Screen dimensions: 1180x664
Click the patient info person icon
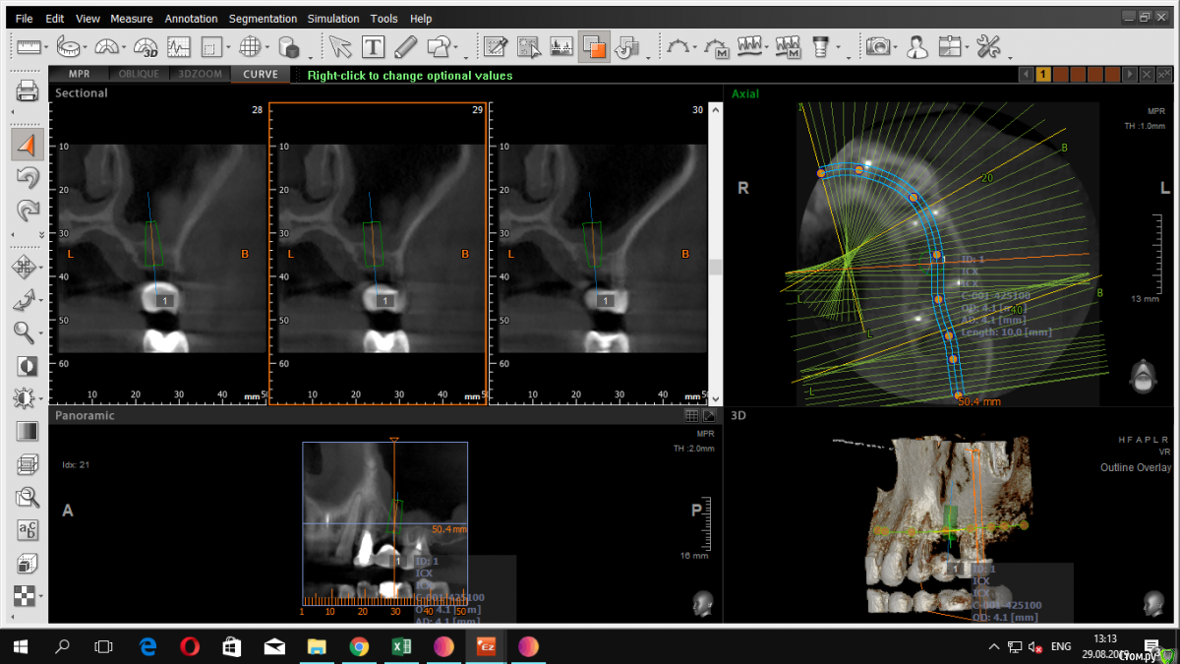click(x=916, y=46)
